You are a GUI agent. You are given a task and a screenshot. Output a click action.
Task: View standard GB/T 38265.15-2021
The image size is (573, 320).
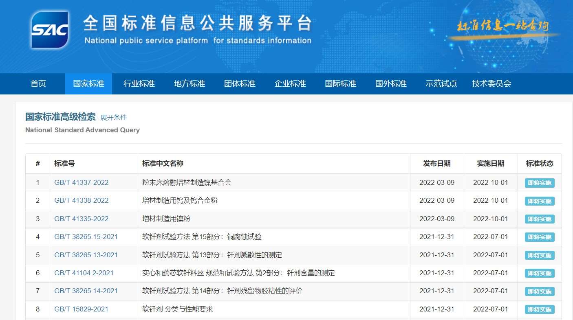tap(86, 237)
